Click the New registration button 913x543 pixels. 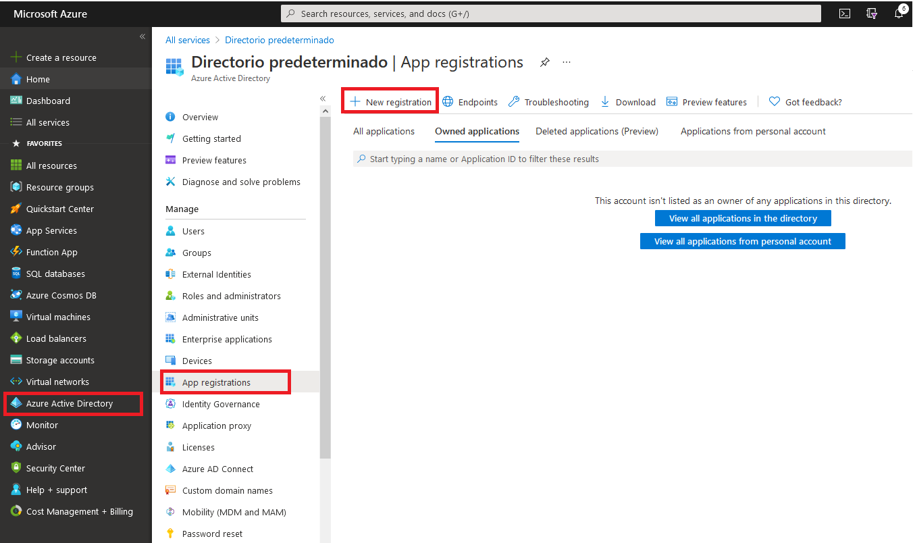[x=390, y=100]
